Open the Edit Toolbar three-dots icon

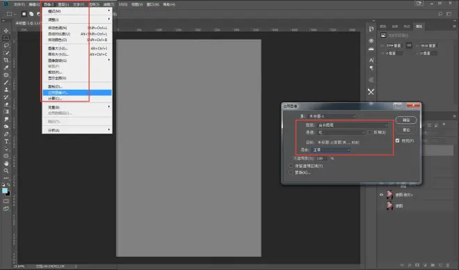(x=6, y=177)
